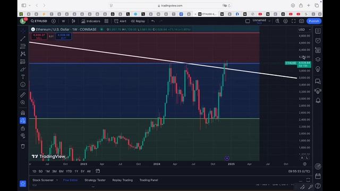Switch to the Strategy Tester tab
Image resolution: width=340 pixels, height=191 pixels.
click(95, 180)
